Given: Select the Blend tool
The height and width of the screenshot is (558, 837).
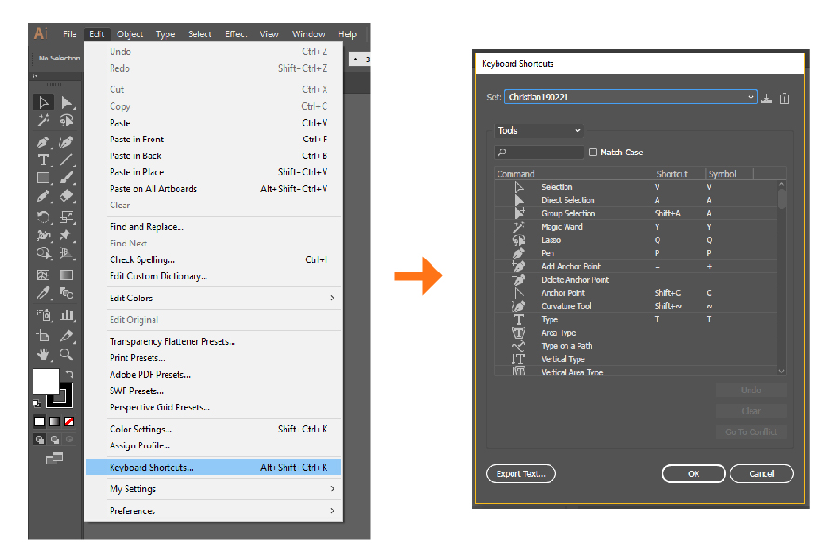Looking at the screenshot, I should click(x=67, y=293).
